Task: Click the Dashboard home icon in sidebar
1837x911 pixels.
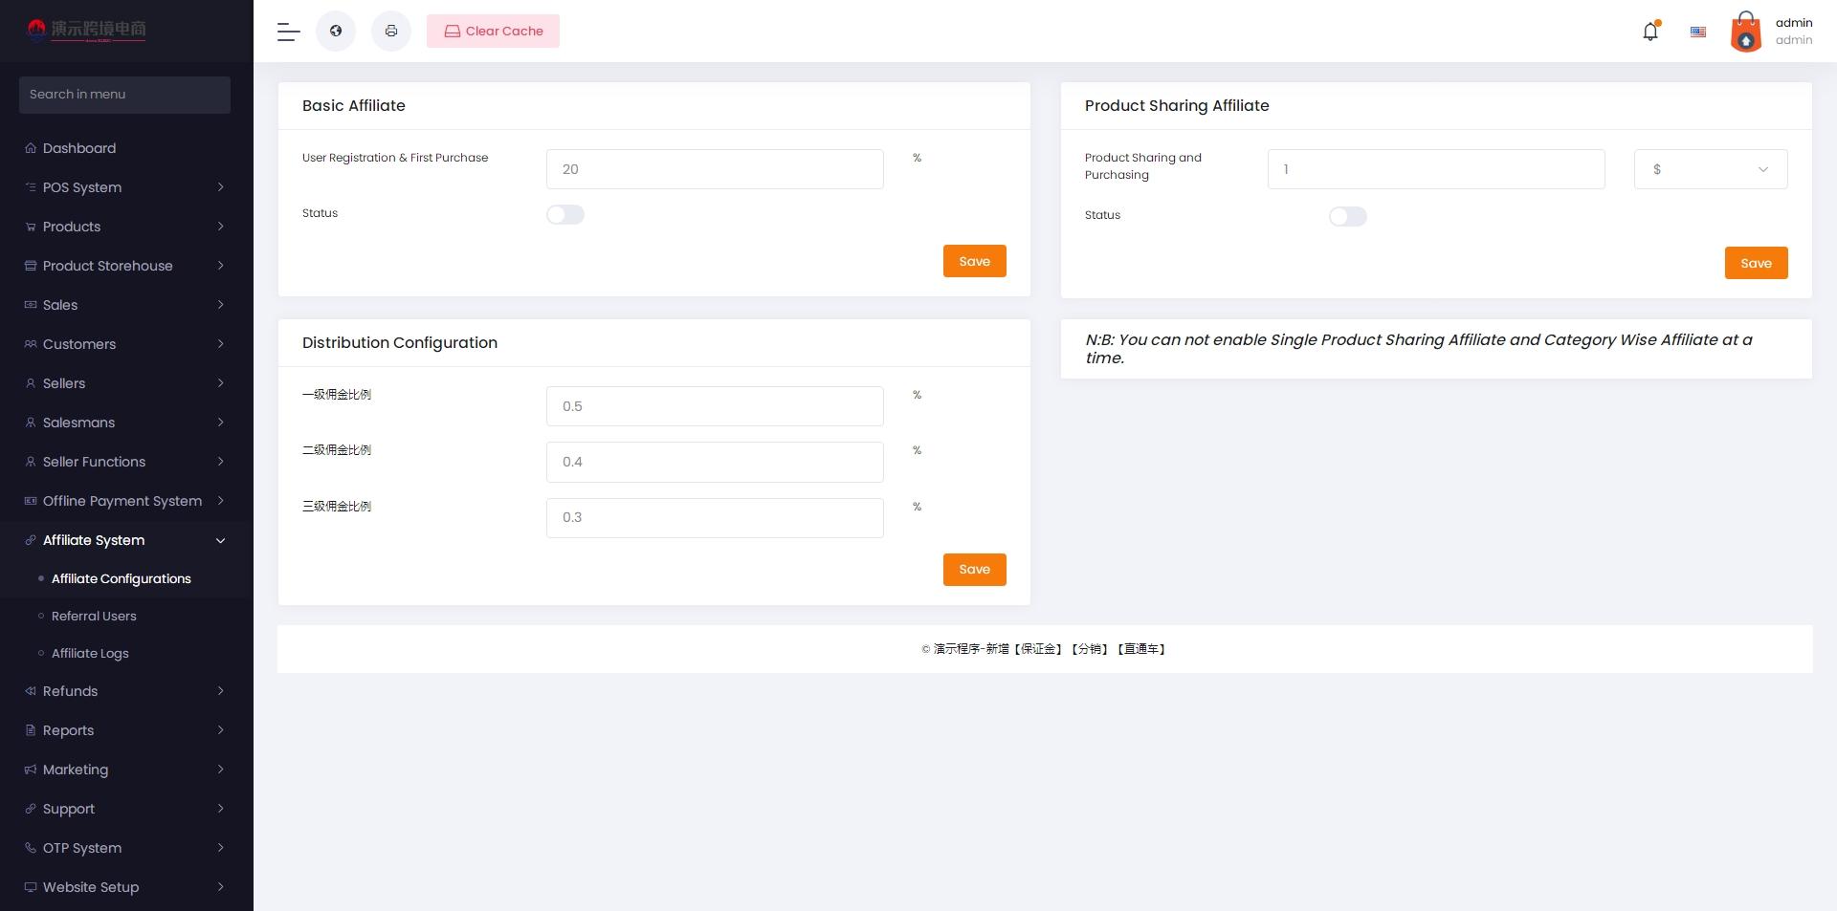Action: 31,148
